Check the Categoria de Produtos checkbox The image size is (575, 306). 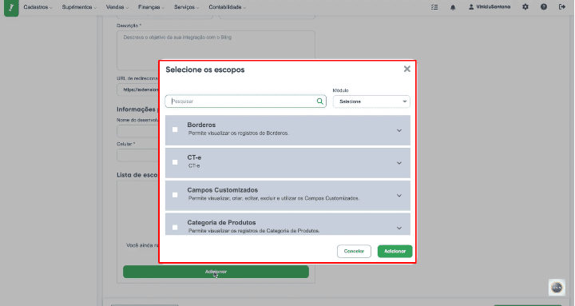click(x=175, y=228)
